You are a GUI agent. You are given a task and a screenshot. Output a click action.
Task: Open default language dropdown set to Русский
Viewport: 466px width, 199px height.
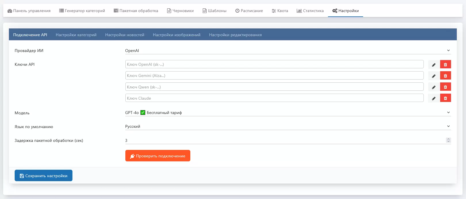pyautogui.click(x=287, y=126)
